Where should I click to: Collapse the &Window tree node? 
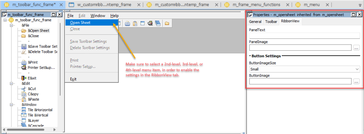point(12,105)
